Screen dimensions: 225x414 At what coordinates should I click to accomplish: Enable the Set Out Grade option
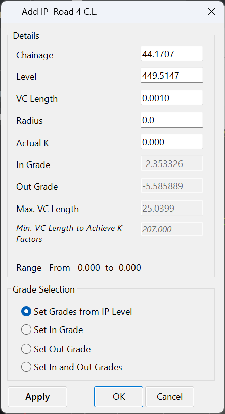click(56, 349)
